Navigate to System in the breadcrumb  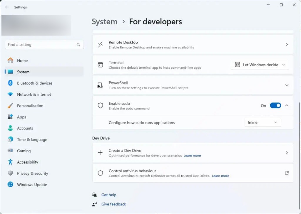click(104, 22)
